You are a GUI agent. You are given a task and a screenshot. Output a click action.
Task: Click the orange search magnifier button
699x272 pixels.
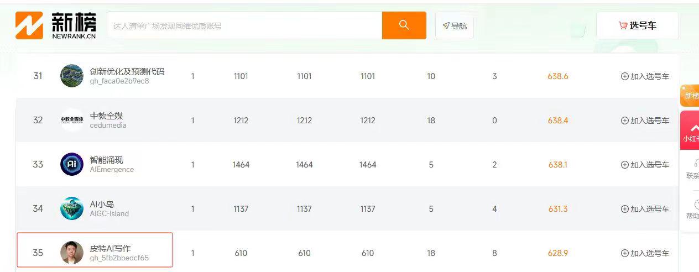pyautogui.click(x=404, y=25)
